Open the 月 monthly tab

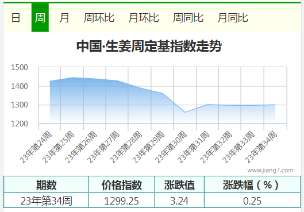click(64, 18)
